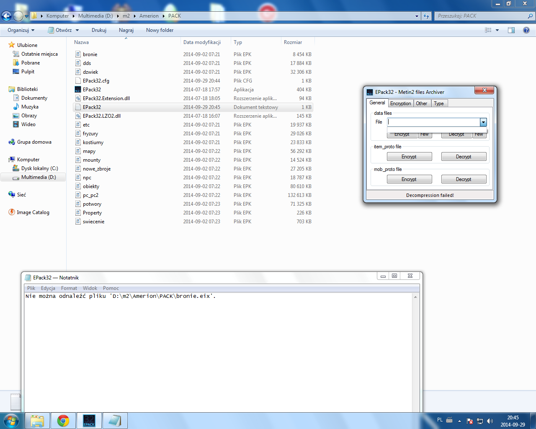Open Pomoc menu in Notatnik
The image size is (536, 429).
[111, 288]
